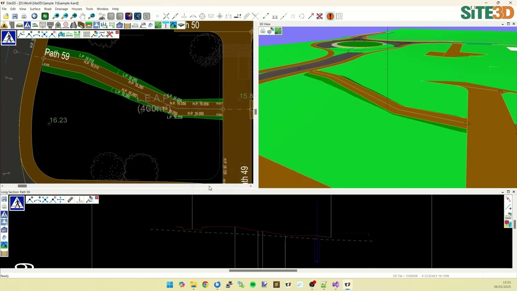Open Spotify from the taskbar
The width and height of the screenshot is (517, 291).
(x=253, y=285)
